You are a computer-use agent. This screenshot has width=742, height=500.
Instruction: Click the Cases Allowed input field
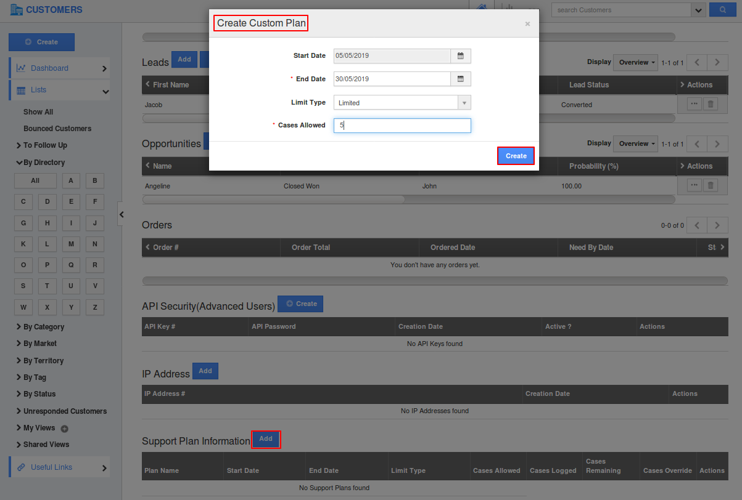(x=402, y=126)
